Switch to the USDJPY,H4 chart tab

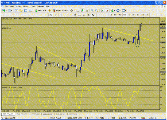(35, 114)
